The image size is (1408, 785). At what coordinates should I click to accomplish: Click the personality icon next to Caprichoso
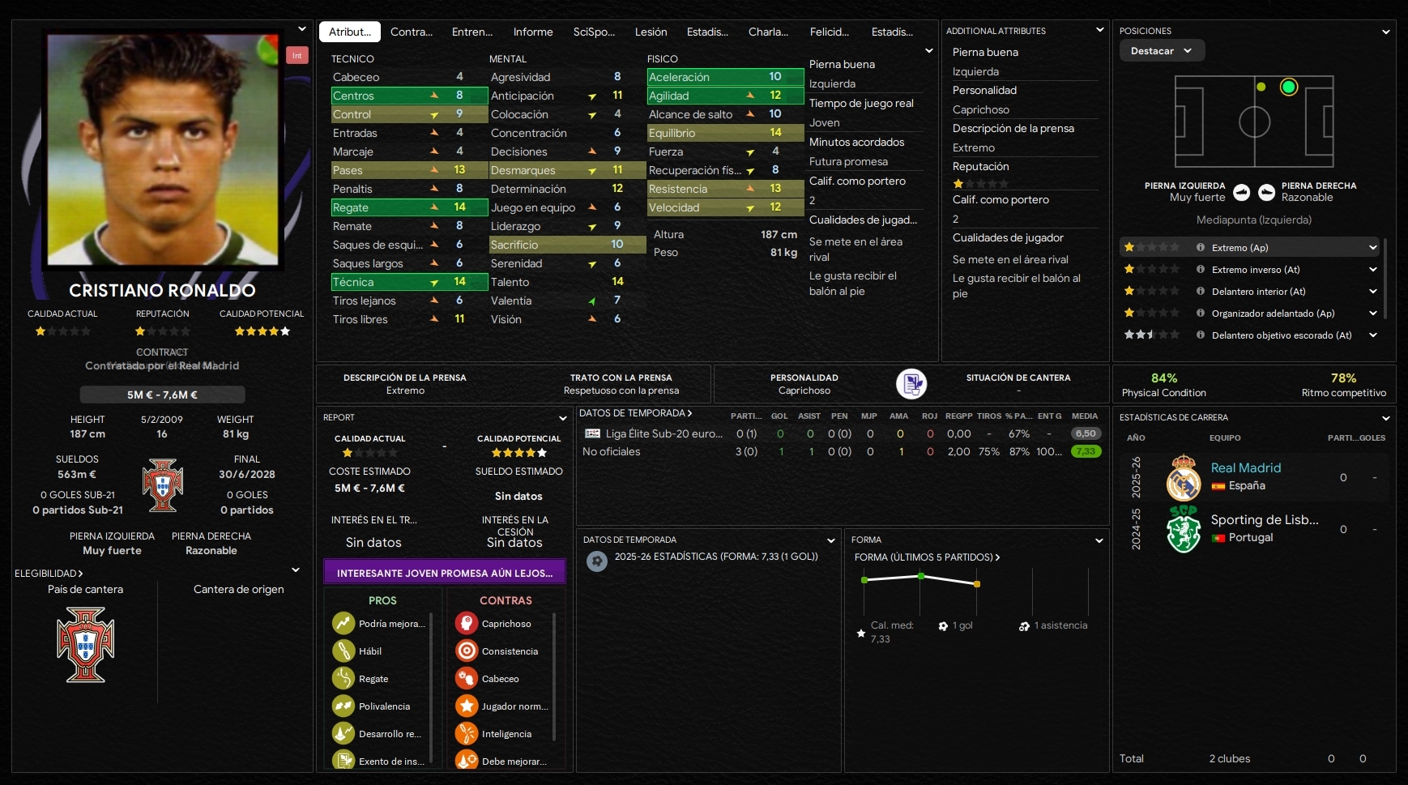coord(911,383)
